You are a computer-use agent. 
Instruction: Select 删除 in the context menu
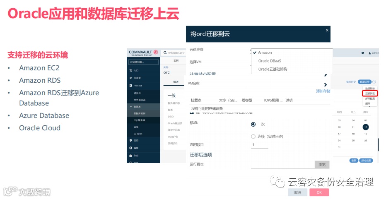tap(368, 103)
